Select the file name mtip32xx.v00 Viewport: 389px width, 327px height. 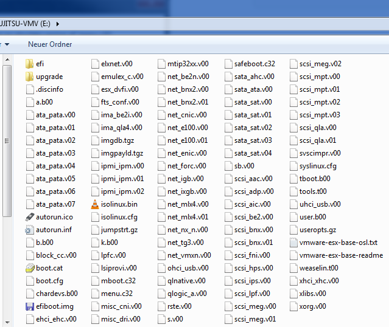(188, 64)
